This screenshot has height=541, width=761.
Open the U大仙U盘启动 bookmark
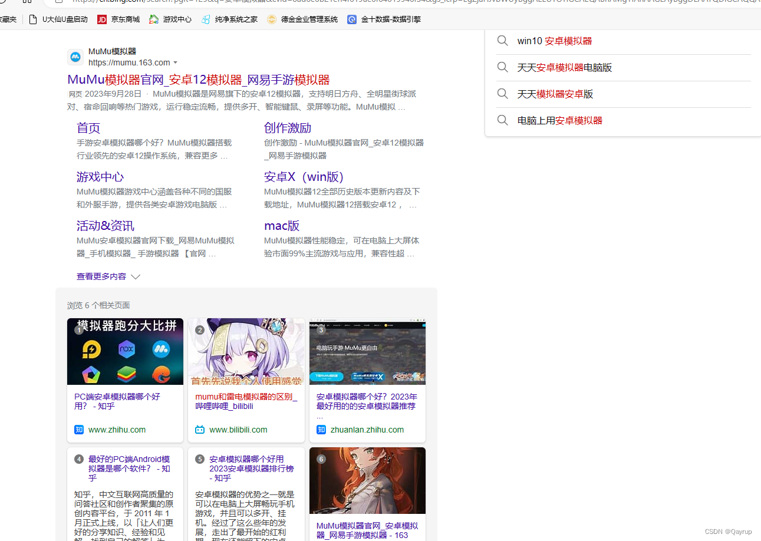click(58, 19)
